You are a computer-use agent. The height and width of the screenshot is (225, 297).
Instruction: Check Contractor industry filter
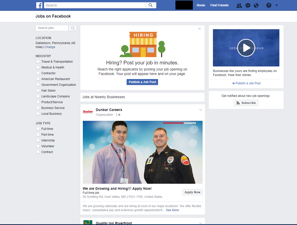[38, 73]
